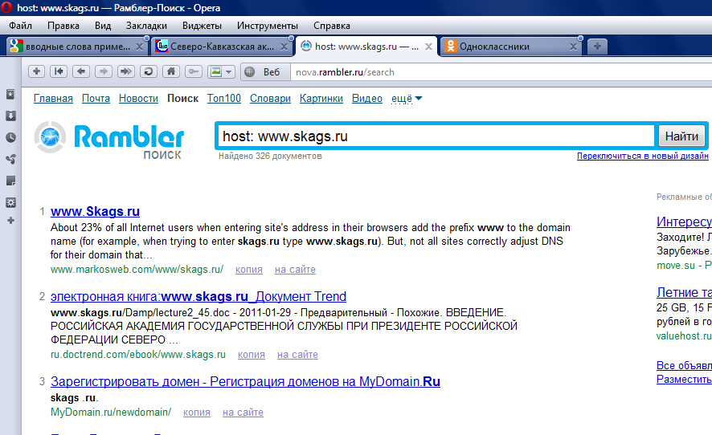Click the New tab plus toolbar button
Viewport: 712px width, 435px height.
[x=36, y=71]
